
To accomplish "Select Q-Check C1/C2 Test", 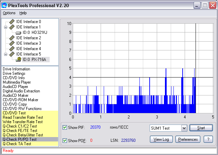I will (x=30, y=126).
